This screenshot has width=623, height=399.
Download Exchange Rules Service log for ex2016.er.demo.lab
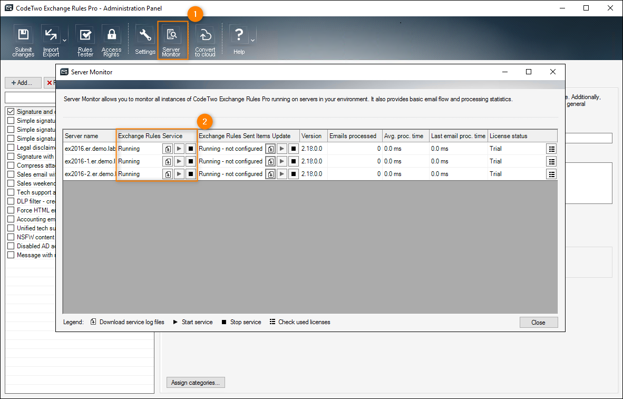point(168,149)
